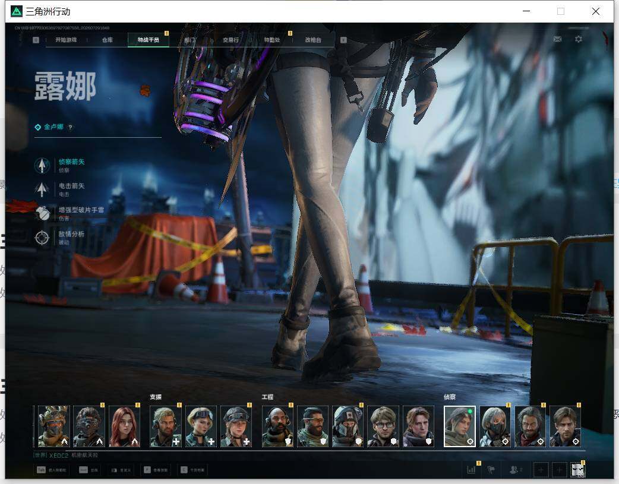619x484 pixels.
Task: Open the 特勤处 tab
Action: pyautogui.click(x=272, y=40)
